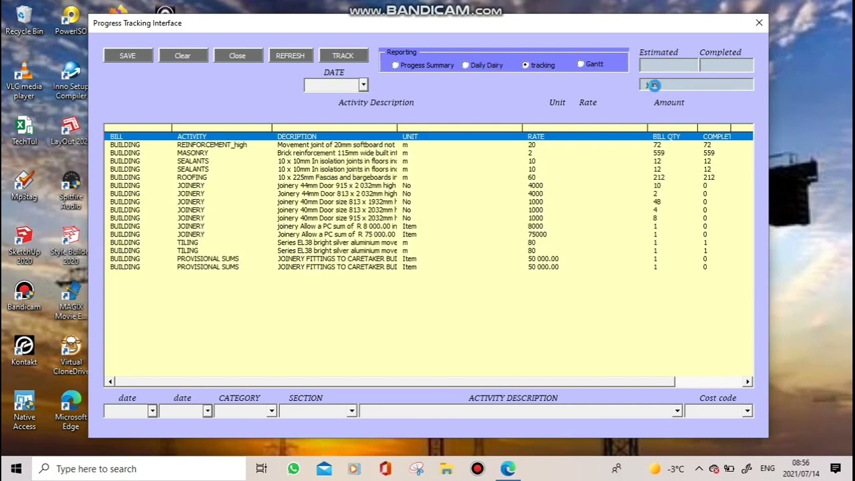The width and height of the screenshot is (855, 481).
Task: Open the Kontakt desktop shortcut
Action: 24,351
